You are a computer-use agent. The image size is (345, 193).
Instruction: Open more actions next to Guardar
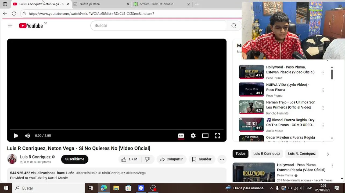(222, 159)
